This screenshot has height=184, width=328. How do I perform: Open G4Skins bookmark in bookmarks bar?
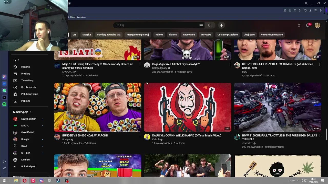point(77,17)
